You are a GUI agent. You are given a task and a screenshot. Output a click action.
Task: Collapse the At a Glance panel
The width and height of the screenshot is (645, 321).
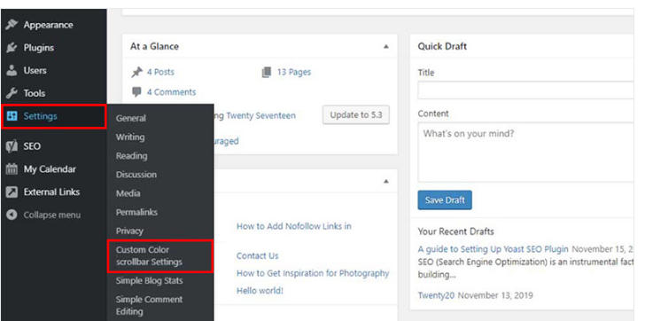[x=386, y=46]
